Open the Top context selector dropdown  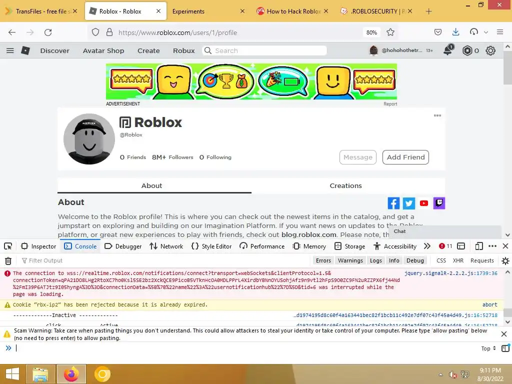click(488, 348)
